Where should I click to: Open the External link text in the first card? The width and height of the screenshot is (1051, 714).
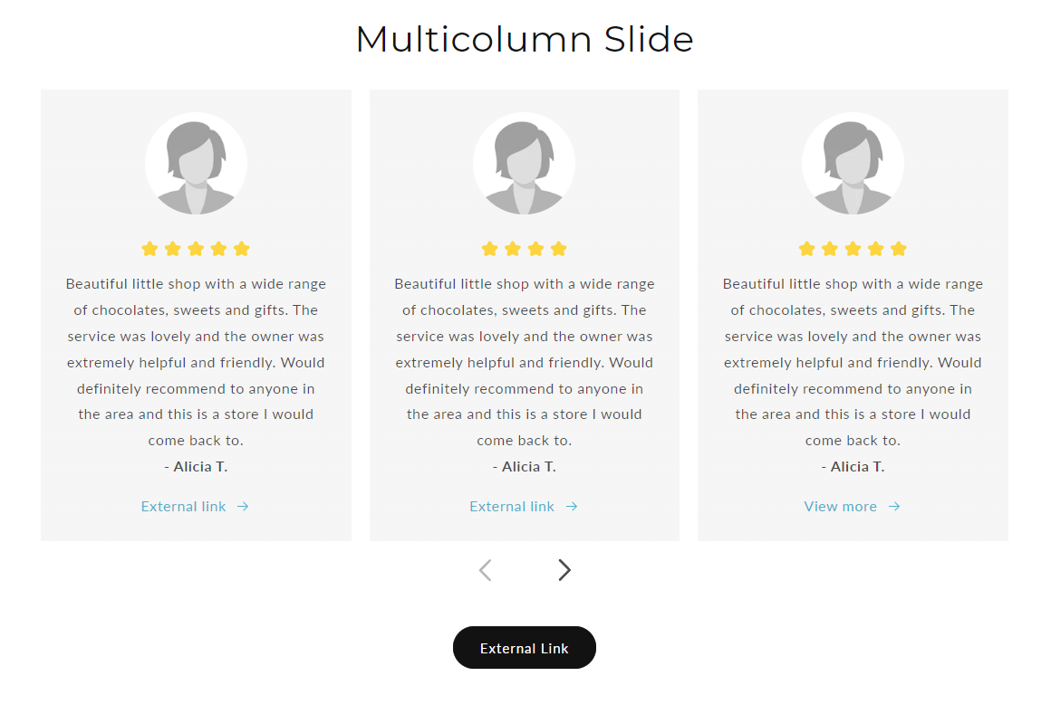(183, 507)
